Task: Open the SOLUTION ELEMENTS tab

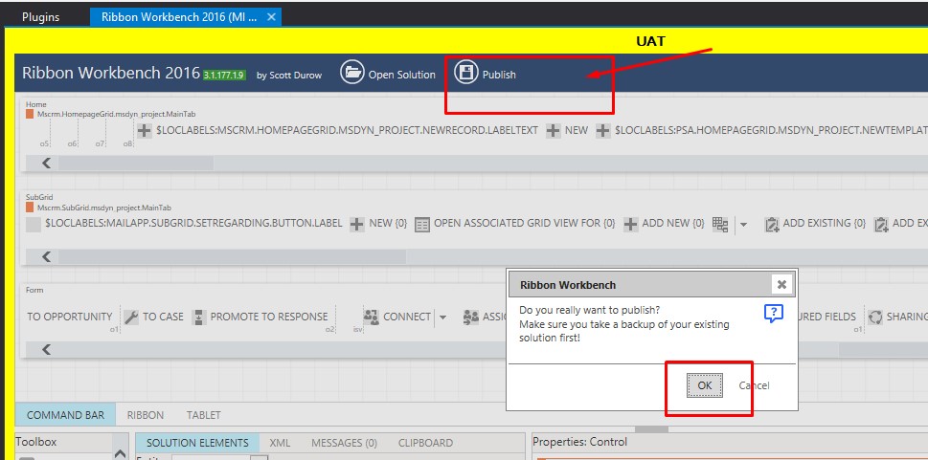Action: (x=197, y=443)
